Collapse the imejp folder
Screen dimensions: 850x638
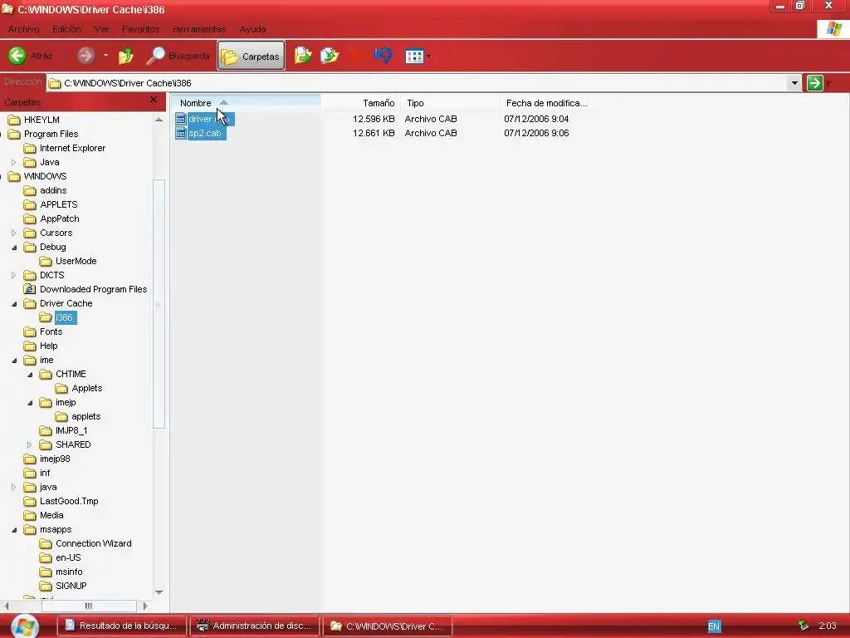[x=30, y=403]
